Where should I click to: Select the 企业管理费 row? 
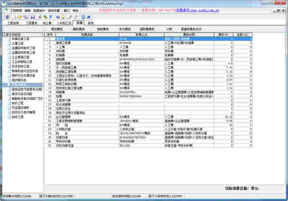coord(148,117)
